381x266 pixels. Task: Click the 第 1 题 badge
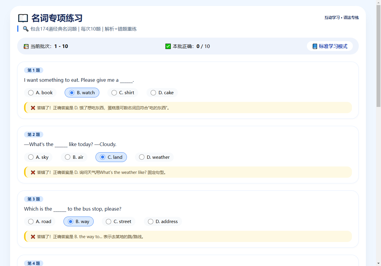click(34, 70)
